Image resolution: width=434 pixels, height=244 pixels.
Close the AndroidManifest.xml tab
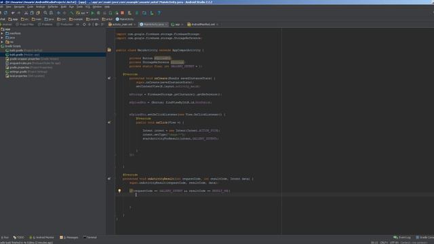point(217,24)
